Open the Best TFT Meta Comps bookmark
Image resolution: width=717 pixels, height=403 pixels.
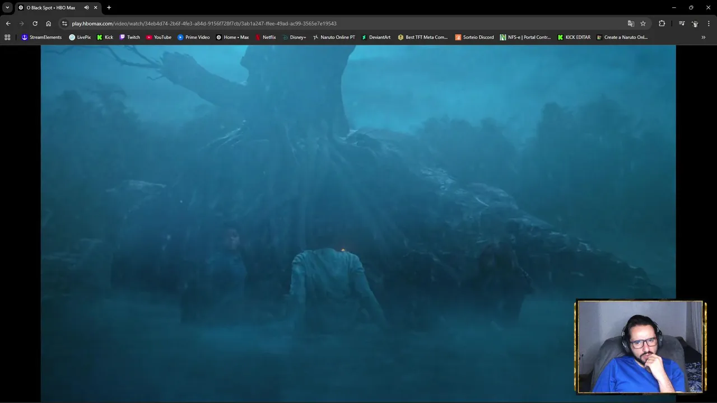[x=423, y=38]
